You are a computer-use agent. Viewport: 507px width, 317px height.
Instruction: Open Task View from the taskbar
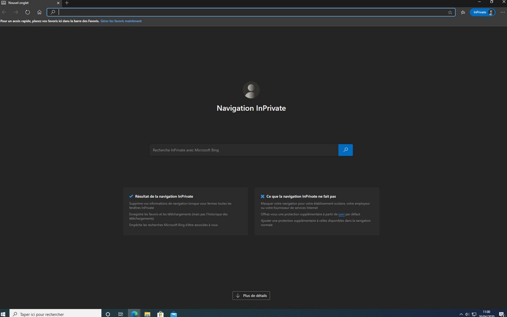[x=120, y=314]
